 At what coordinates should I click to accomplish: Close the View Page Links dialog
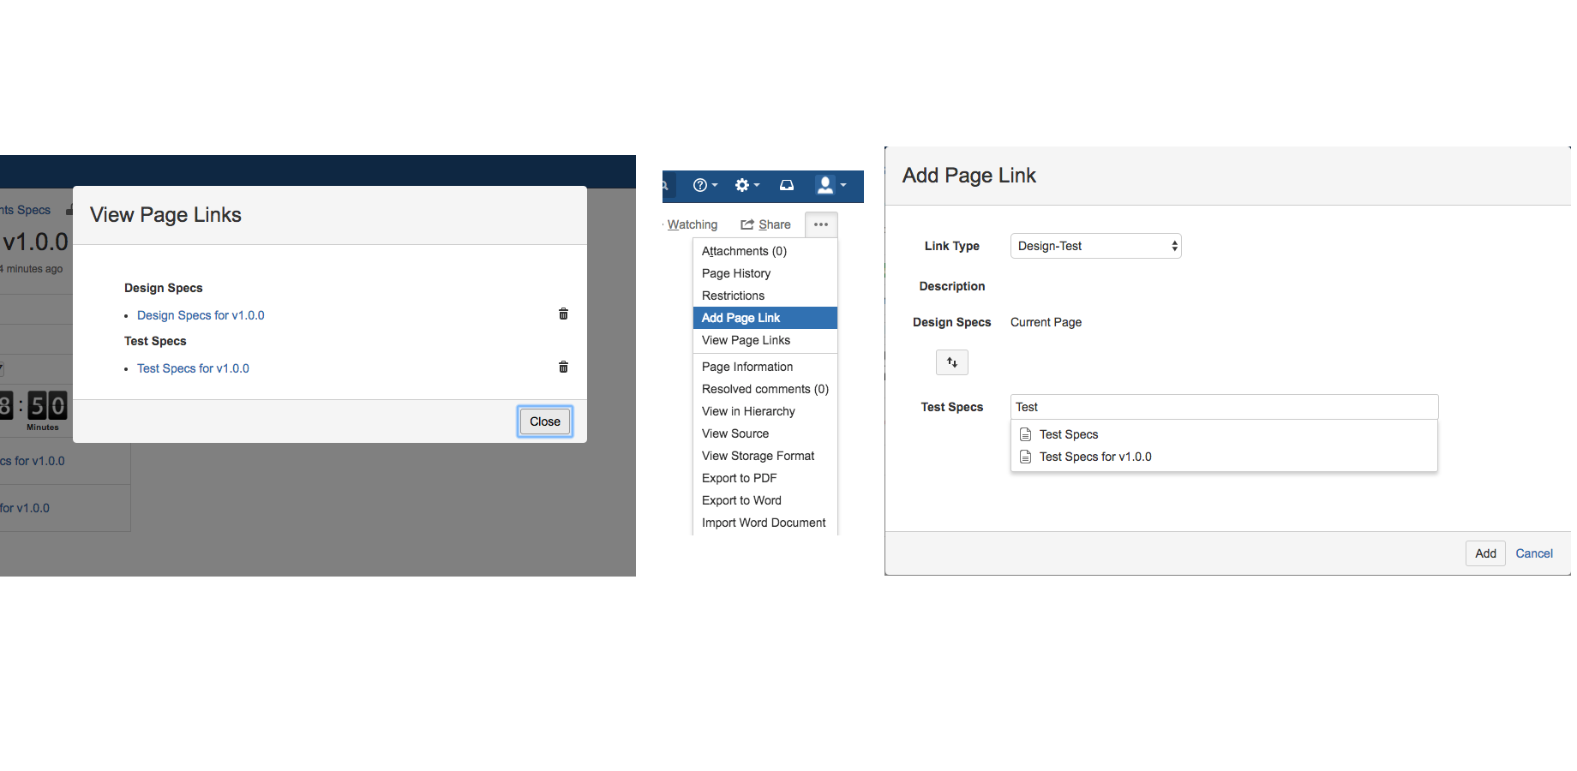coord(545,421)
